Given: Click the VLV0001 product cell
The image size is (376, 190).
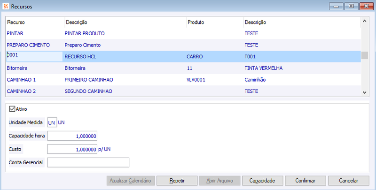Looking at the screenshot, I should point(196,80).
